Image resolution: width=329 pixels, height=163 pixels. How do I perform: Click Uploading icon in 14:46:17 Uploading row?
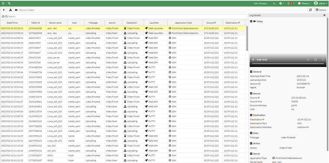pos(125,53)
